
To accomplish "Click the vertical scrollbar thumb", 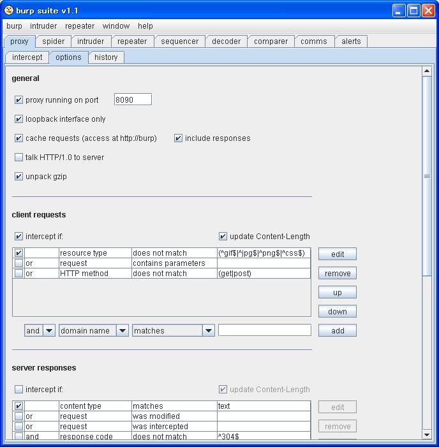I will [x=427, y=176].
